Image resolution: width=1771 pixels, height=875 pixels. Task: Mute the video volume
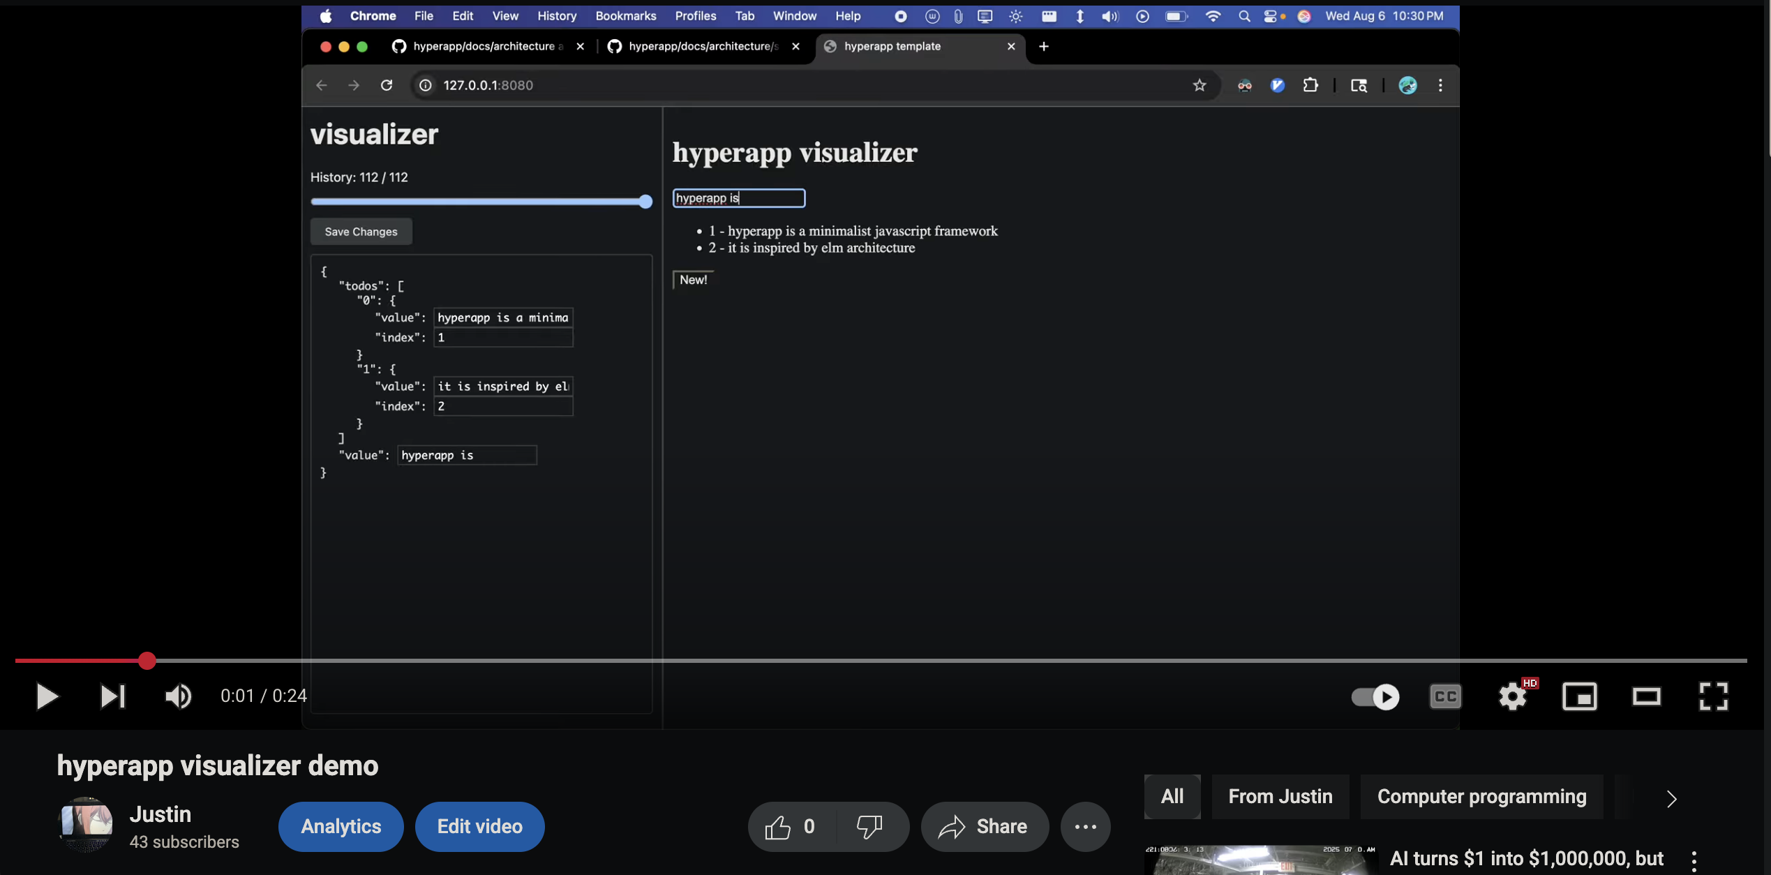coord(178,696)
